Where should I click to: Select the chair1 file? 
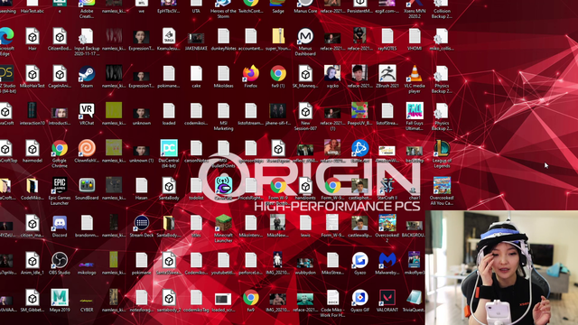415,190
